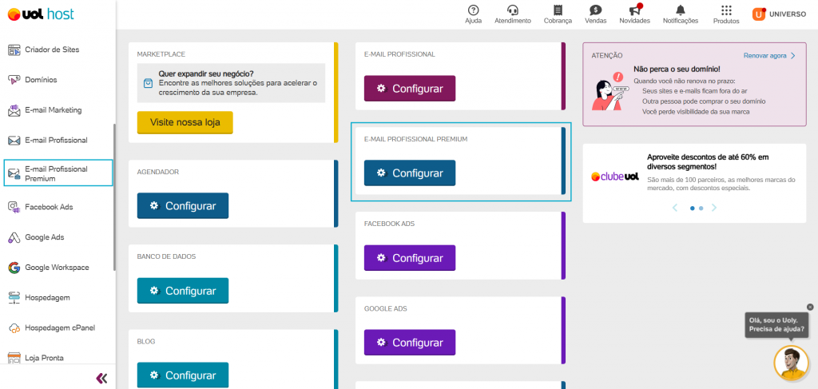Open Novidades megaphone icon
This screenshot has height=389, width=818.
point(634,10)
